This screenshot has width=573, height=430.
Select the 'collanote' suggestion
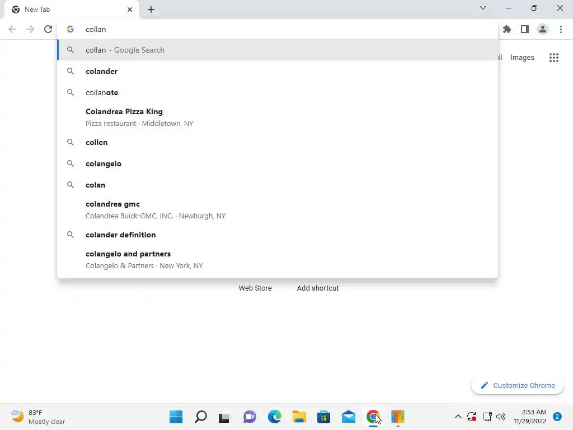pyautogui.click(x=278, y=92)
